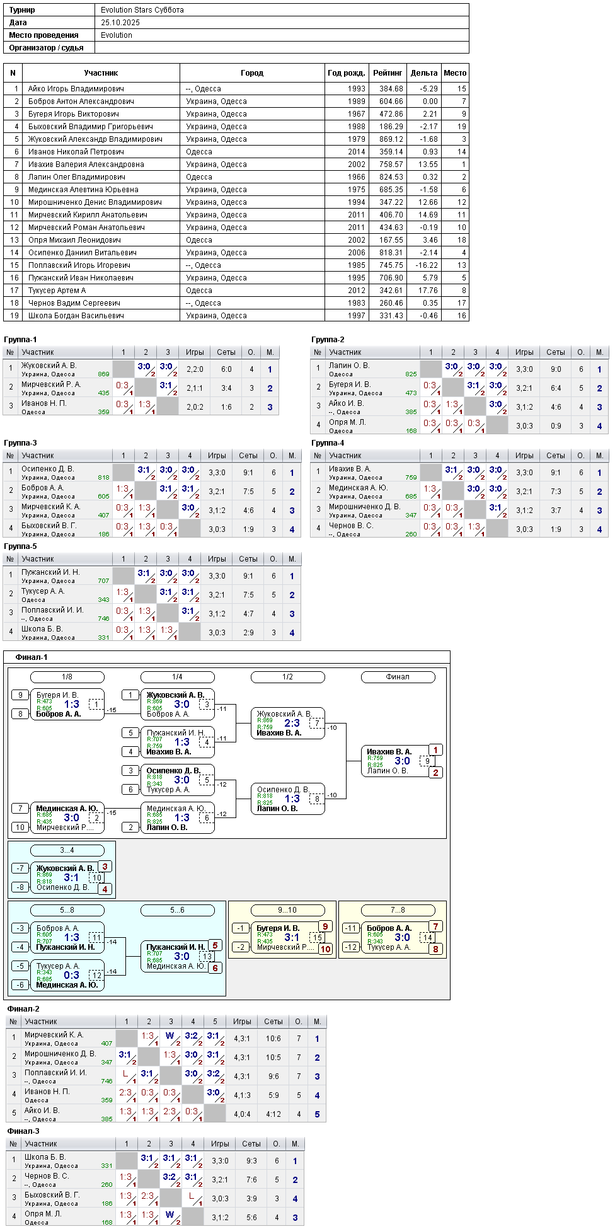
Task: Select participant "Ивахив Валерия Александровна"
Action: 86,164
